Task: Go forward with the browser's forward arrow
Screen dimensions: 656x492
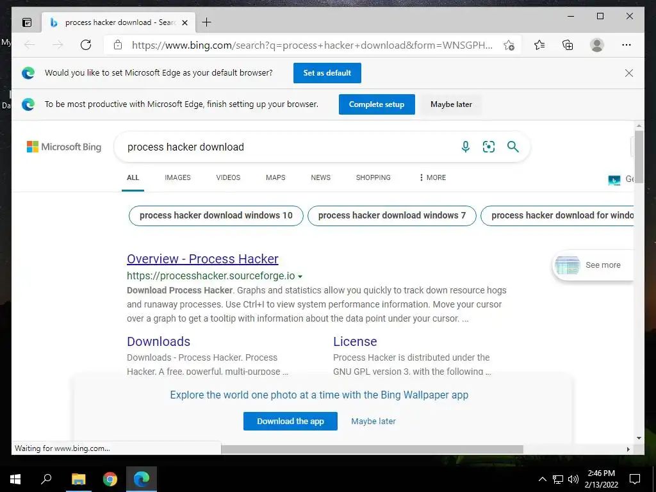Action: point(58,45)
